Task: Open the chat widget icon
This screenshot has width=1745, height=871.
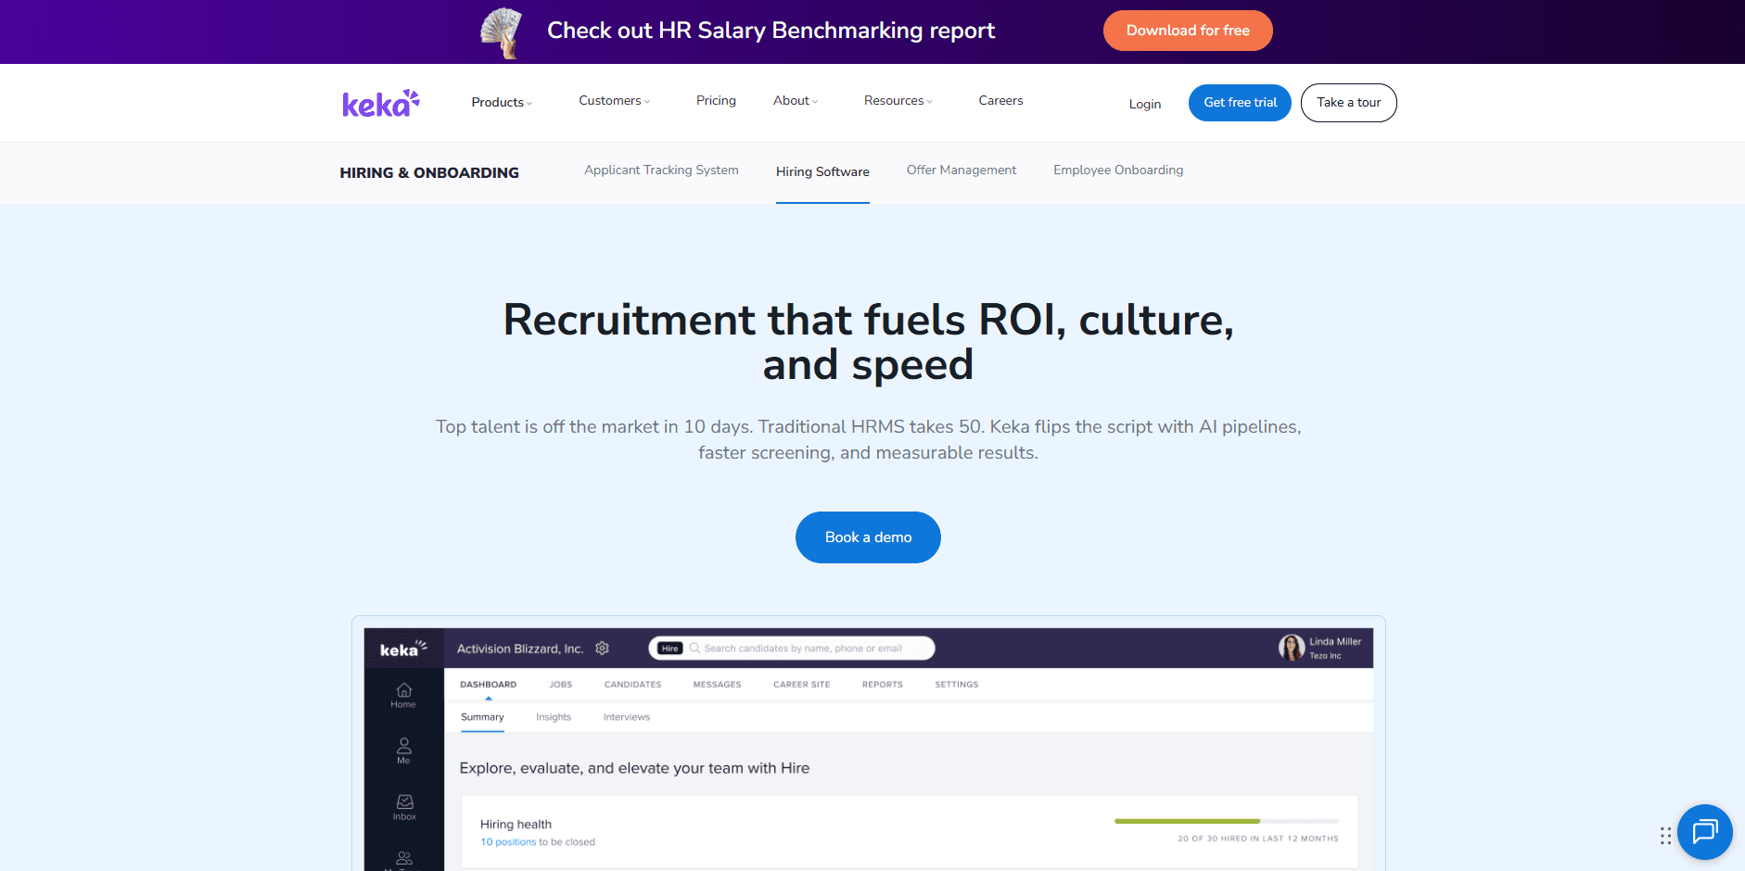Action: (x=1704, y=832)
